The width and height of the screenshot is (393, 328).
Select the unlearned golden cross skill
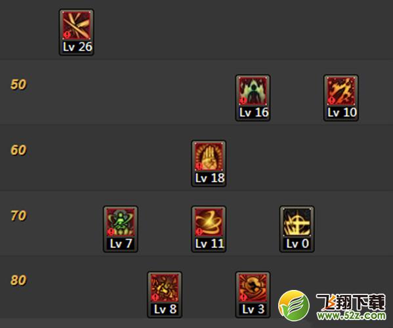click(x=297, y=222)
